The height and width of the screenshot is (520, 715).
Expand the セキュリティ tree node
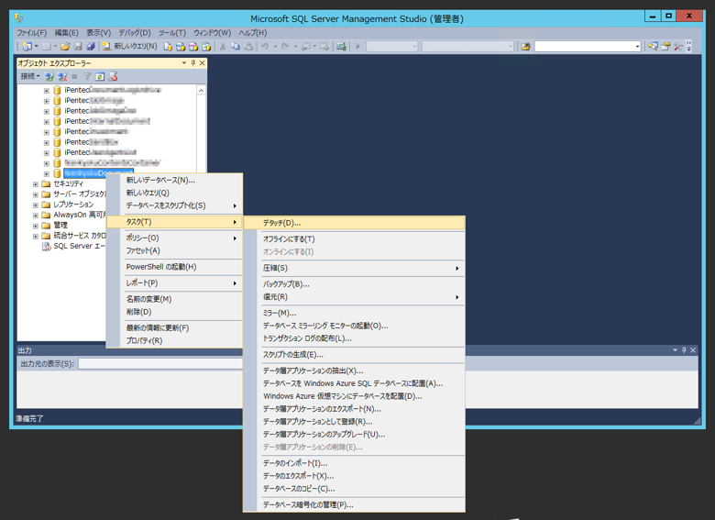tap(36, 184)
